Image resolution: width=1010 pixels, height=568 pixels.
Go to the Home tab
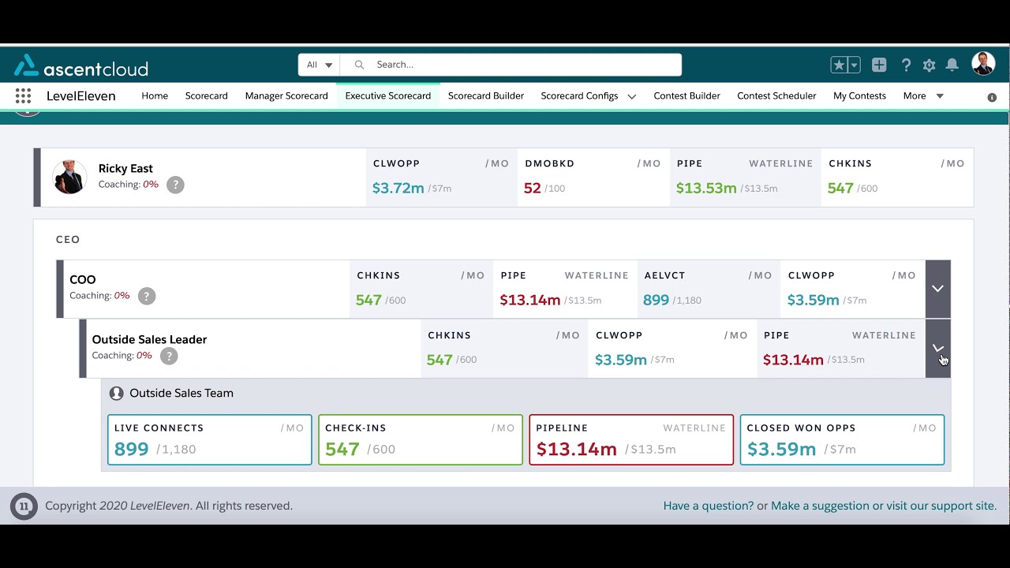155,95
